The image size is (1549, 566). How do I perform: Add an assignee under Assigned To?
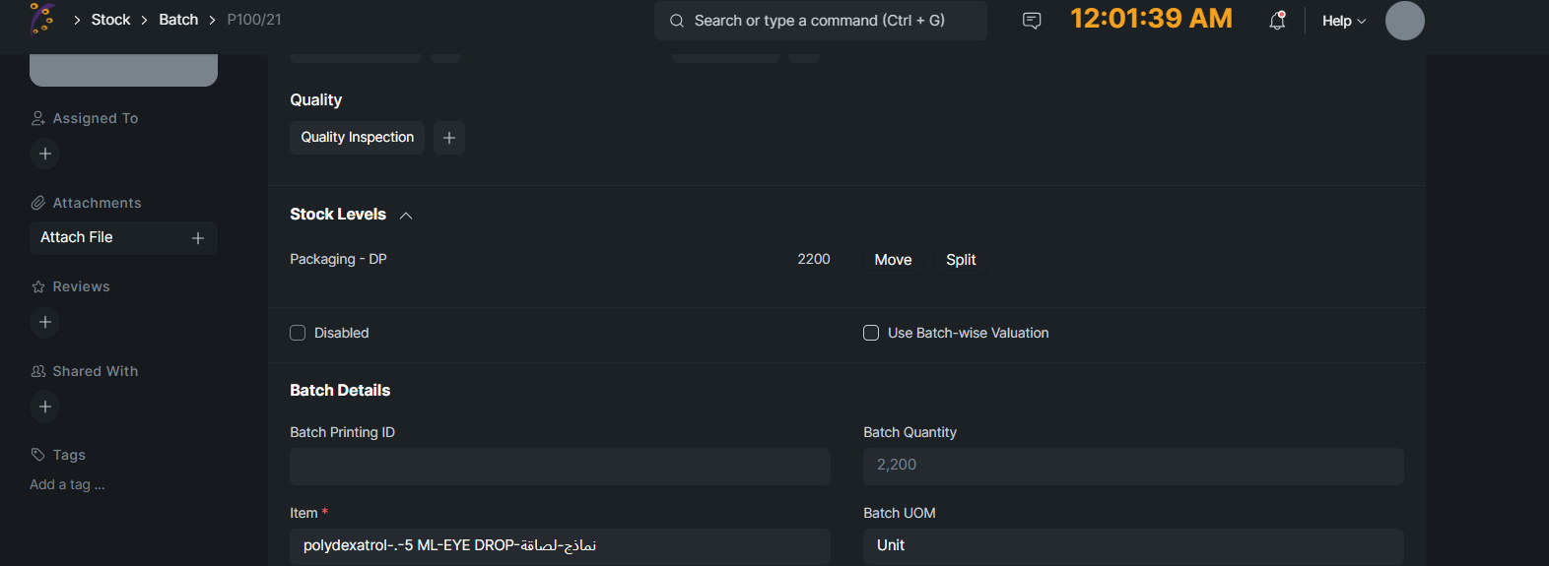pyautogui.click(x=45, y=154)
